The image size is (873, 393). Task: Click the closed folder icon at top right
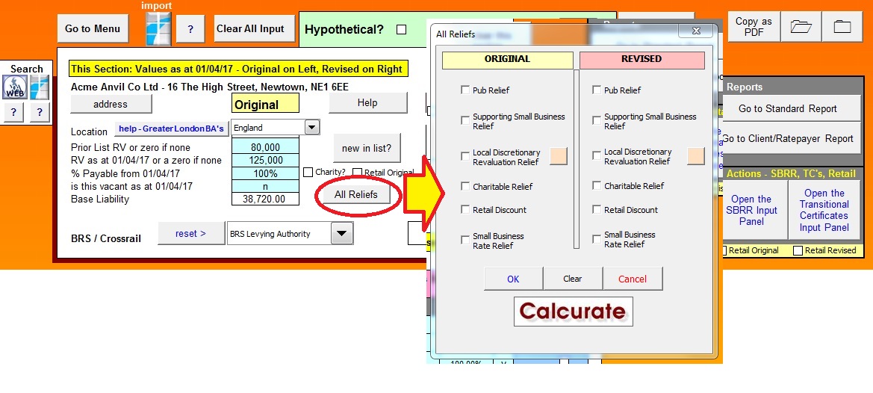842,27
